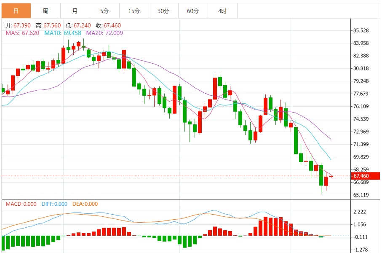Click the 66.689 price axis label
Viewport: 382px width, 253px height.
coord(361,182)
